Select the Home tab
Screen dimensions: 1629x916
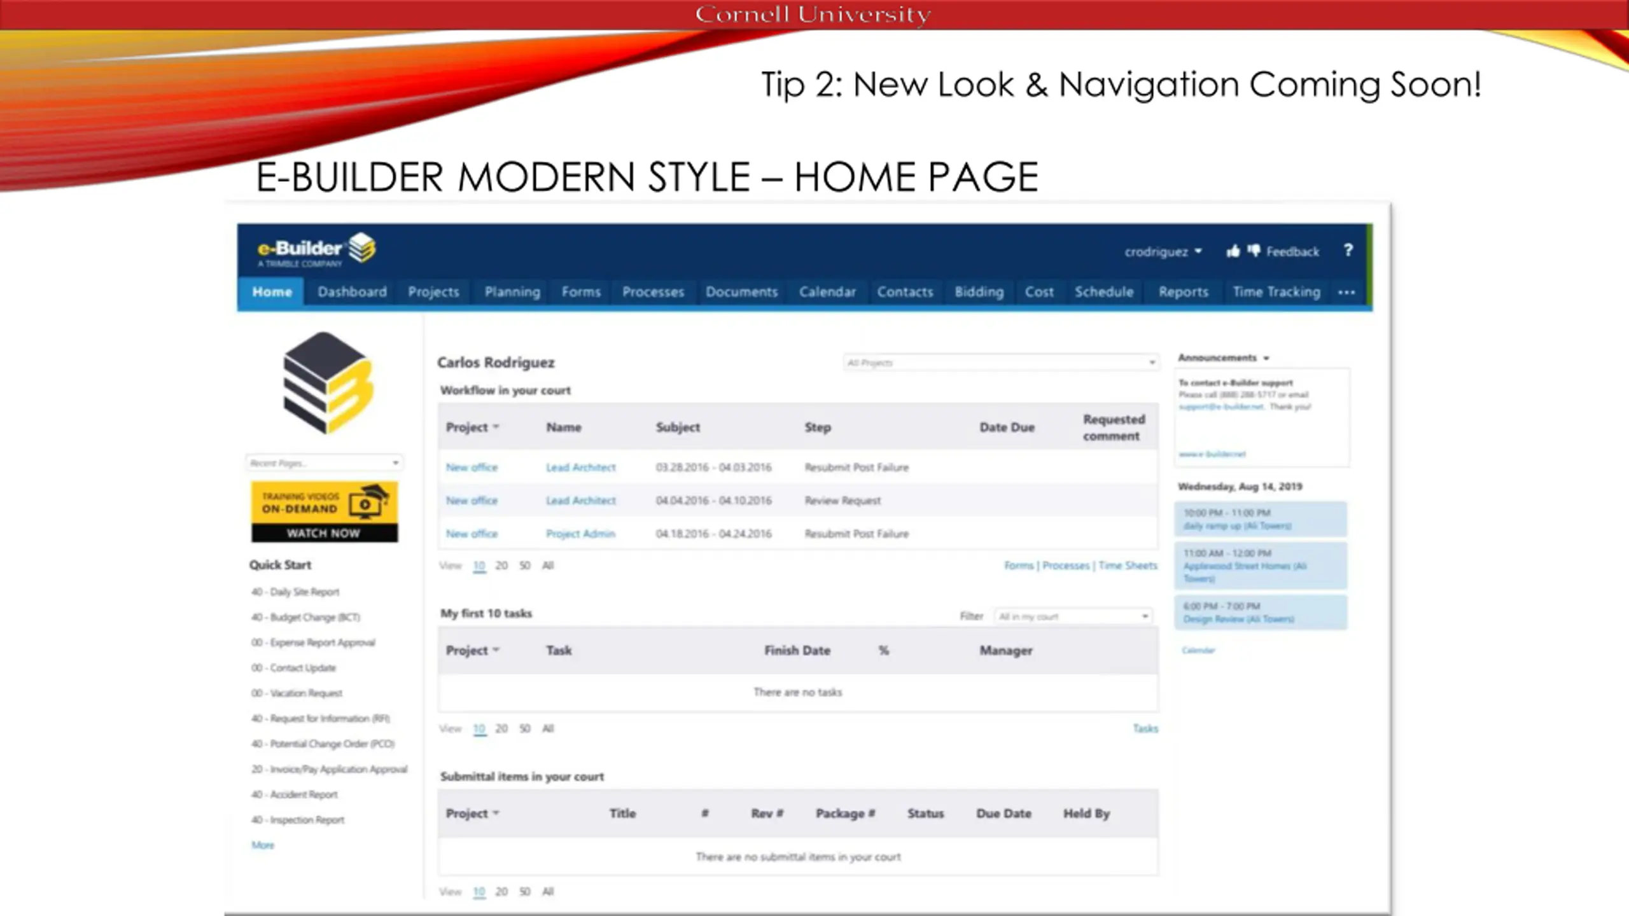point(272,292)
